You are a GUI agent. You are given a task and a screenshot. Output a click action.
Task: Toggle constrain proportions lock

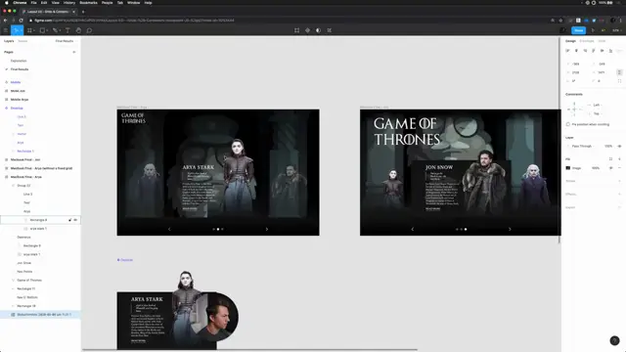pos(619,72)
